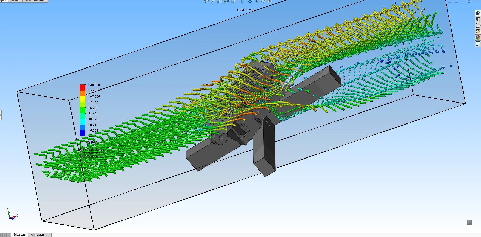Activate the Section View icon
Image resolution: width=481 pixels, height=237 pixels.
tap(226, 1)
